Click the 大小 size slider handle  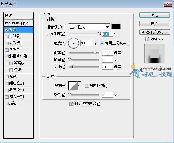[74, 67]
